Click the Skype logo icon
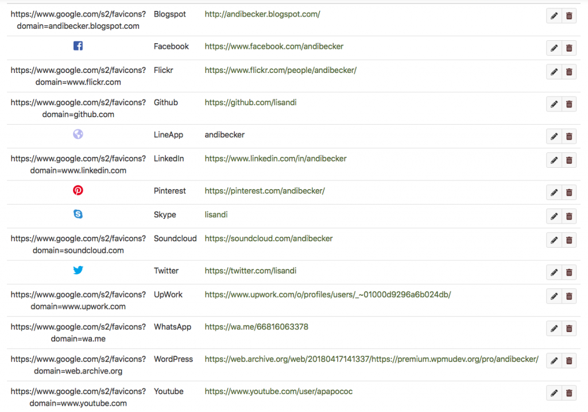Viewport: 588px width, 412px height. (78, 214)
